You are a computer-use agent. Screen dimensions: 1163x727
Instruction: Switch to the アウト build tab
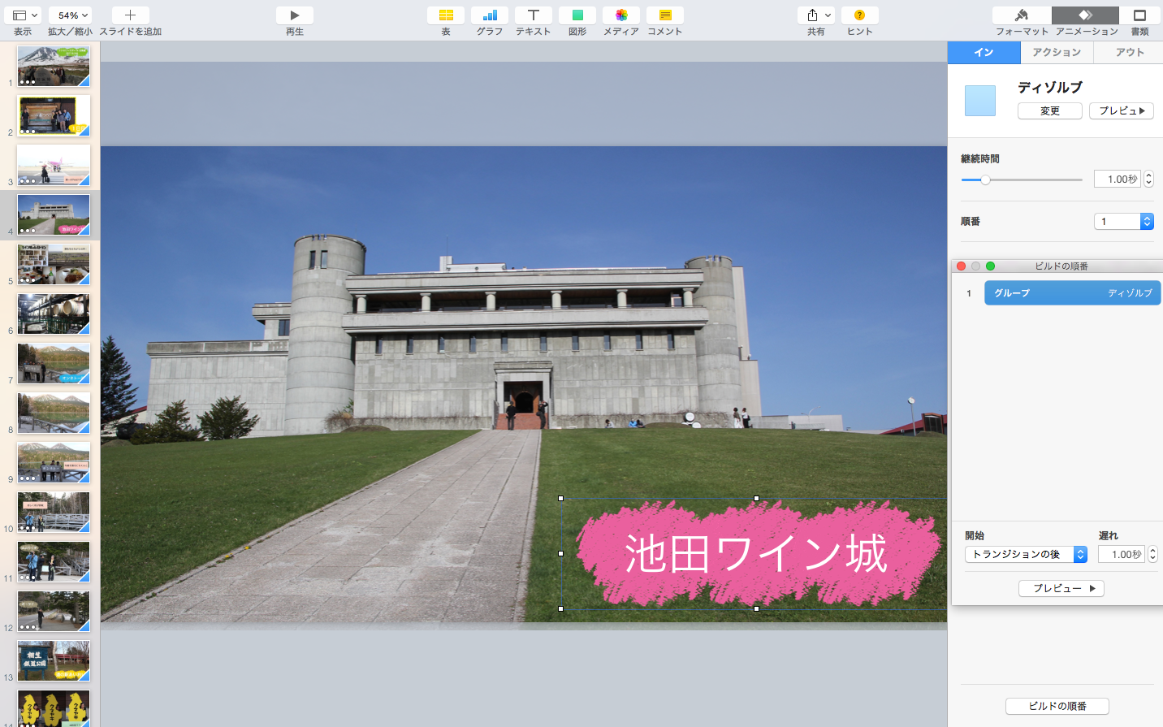point(1129,52)
